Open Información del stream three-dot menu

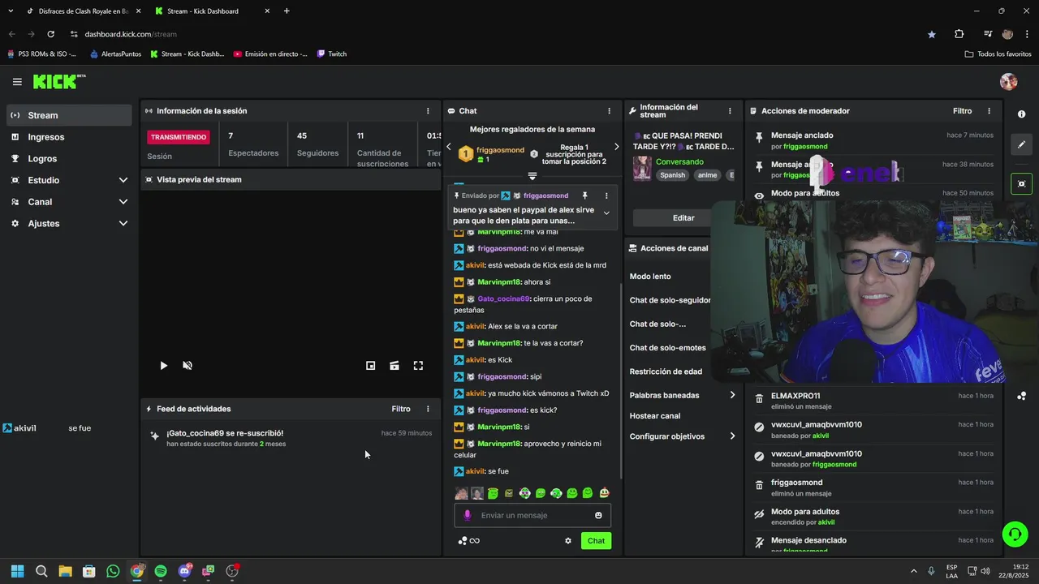729,111
